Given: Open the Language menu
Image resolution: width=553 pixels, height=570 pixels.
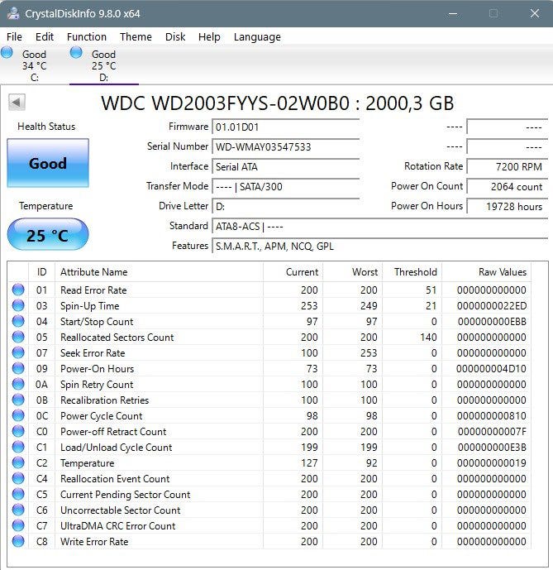Looking at the screenshot, I should pyautogui.click(x=257, y=36).
